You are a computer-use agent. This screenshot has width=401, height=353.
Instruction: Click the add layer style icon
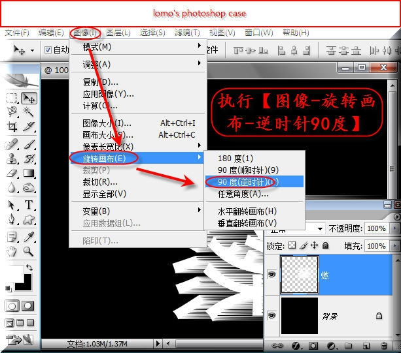296,346
